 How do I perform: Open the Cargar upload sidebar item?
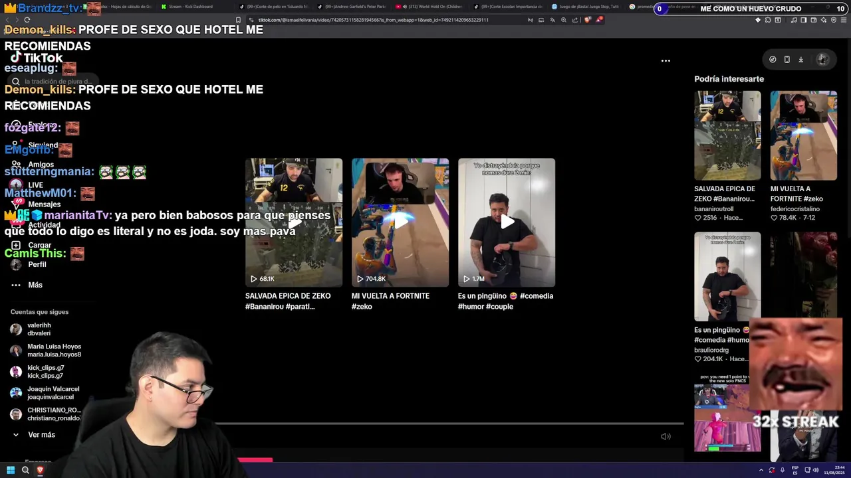tap(32, 245)
